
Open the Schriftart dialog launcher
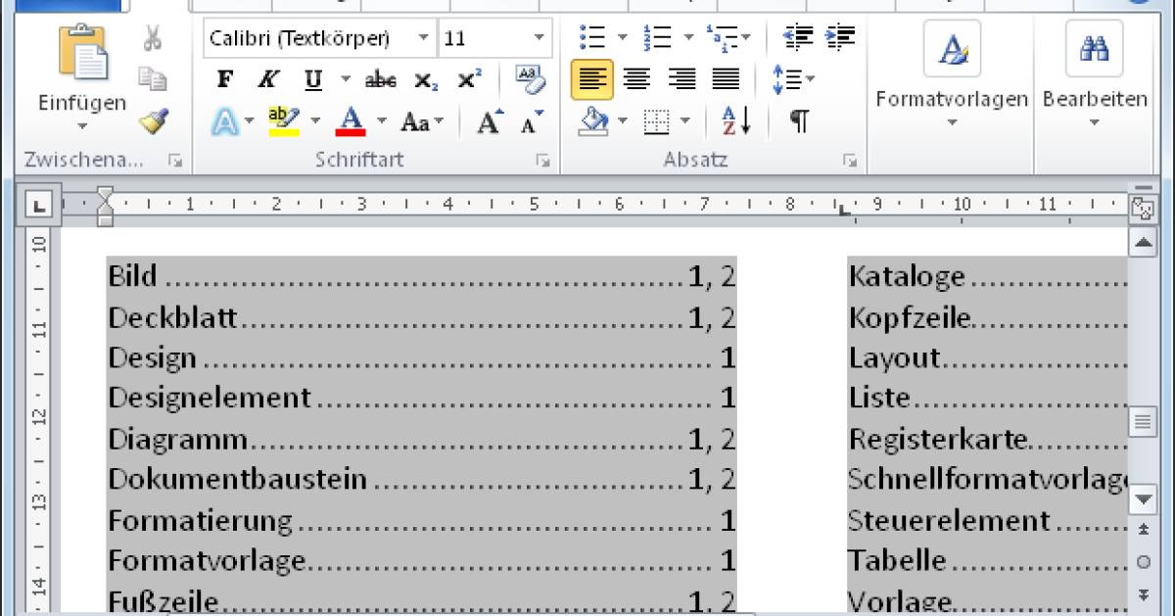pos(542,160)
